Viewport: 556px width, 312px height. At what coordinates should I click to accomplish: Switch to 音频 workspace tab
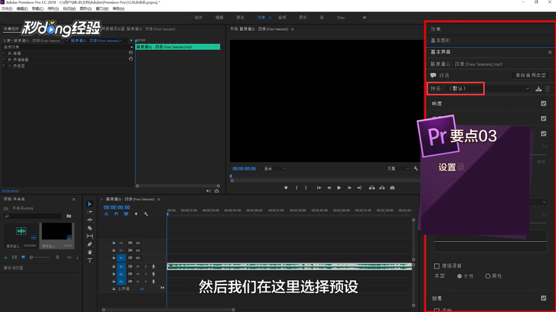[282, 18]
